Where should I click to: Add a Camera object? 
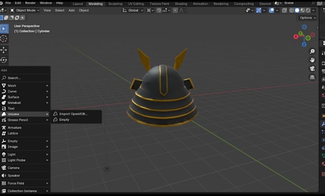[25, 168]
